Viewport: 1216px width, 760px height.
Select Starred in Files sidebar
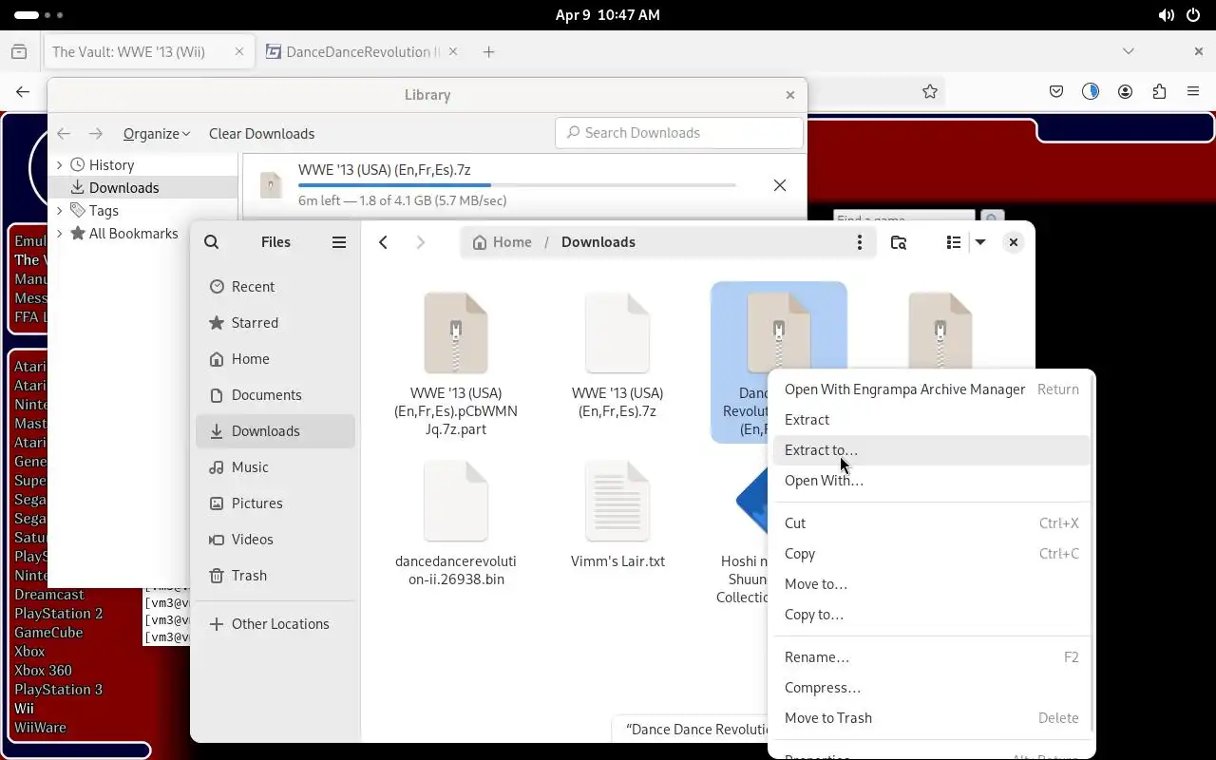[x=275, y=323]
